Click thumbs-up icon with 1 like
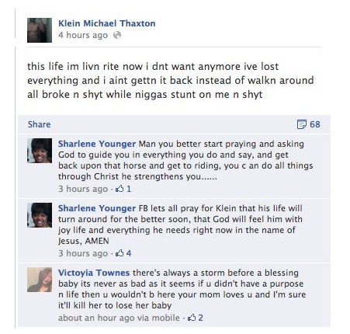The image size is (350, 334). tap(120, 189)
